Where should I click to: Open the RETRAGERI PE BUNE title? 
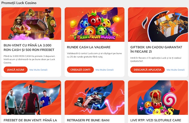click(88, 120)
